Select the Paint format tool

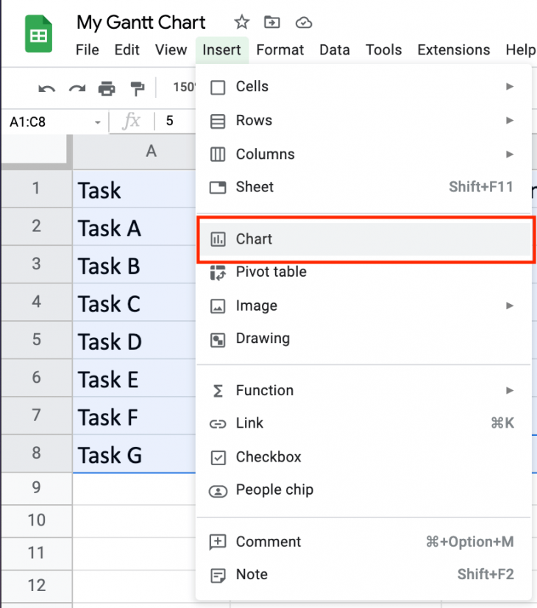[x=138, y=88]
